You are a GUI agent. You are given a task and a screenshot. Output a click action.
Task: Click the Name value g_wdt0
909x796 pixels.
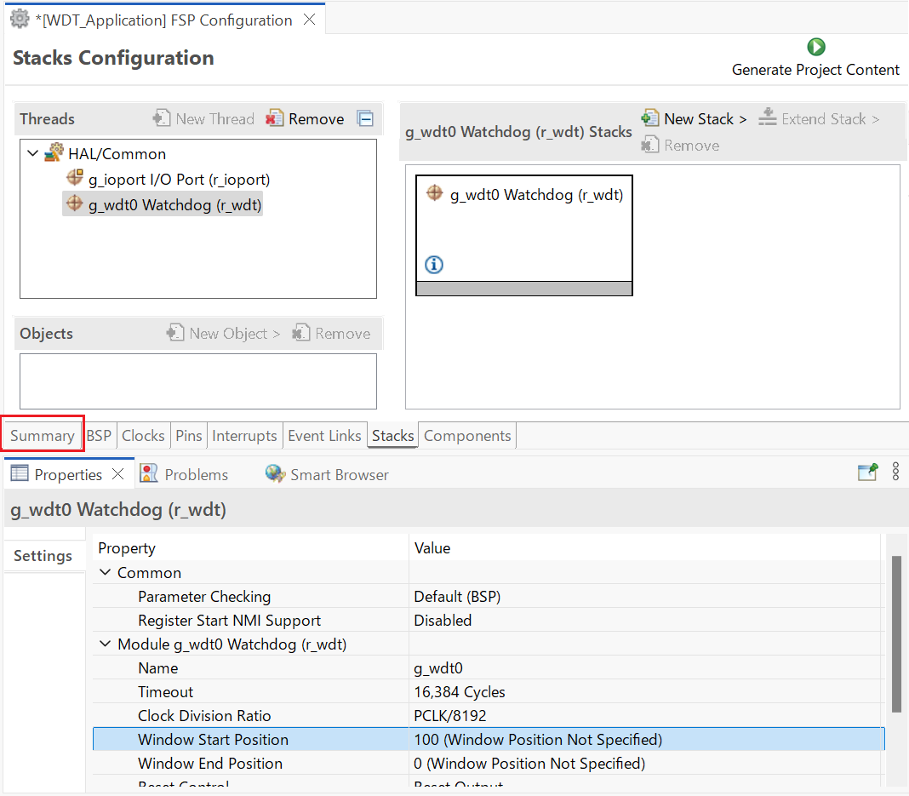tap(438, 668)
